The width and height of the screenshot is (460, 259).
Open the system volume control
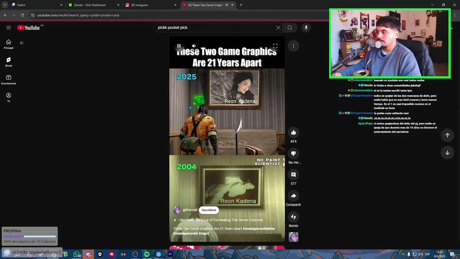point(420,254)
